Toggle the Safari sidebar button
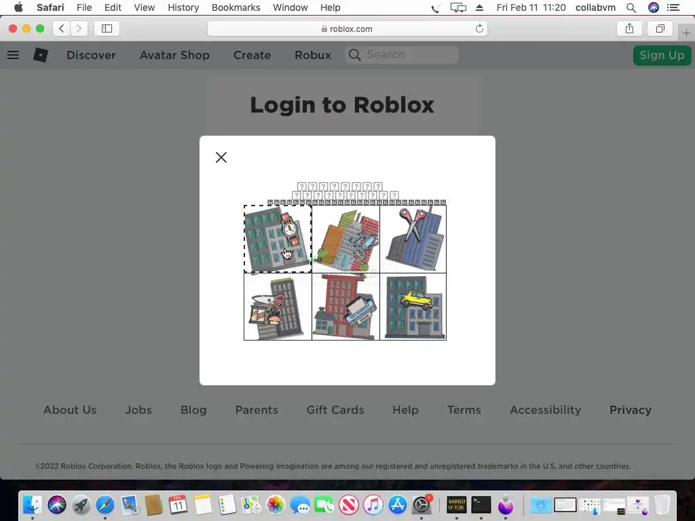The height and width of the screenshot is (521, 695). coord(107,28)
